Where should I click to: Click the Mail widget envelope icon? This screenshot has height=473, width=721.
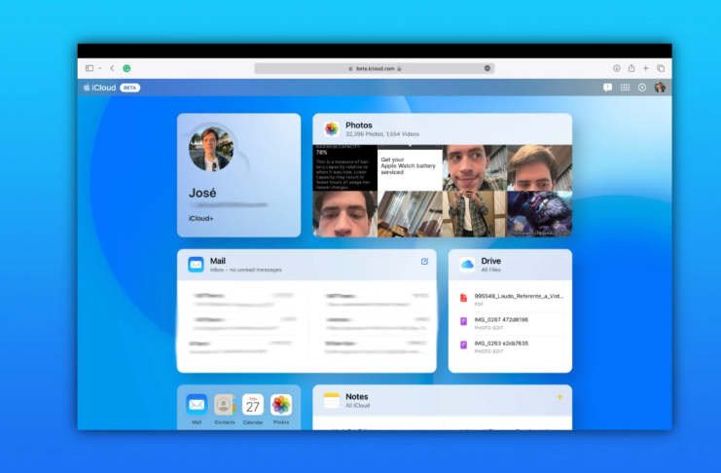196,265
